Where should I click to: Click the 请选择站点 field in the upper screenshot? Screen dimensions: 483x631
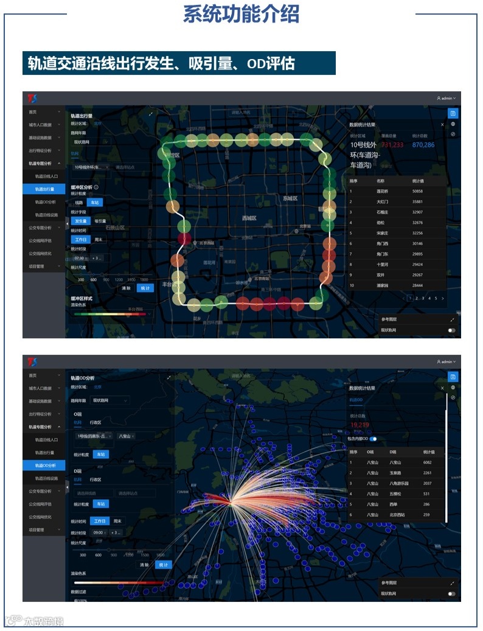click(x=133, y=167)
